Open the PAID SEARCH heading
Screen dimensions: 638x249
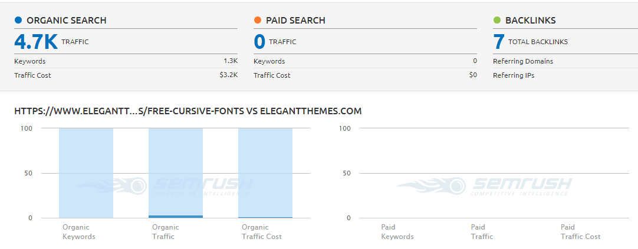[295, 21]
